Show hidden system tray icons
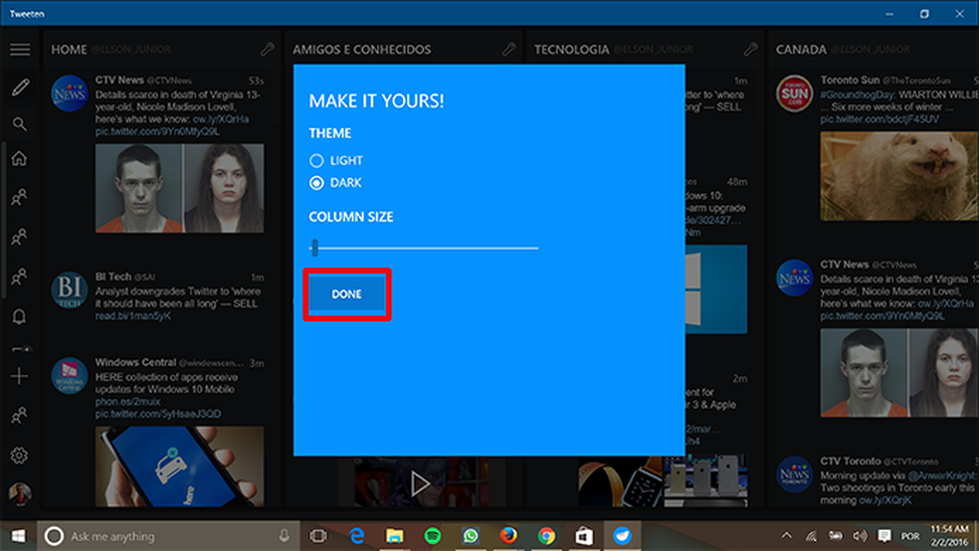 click(787, 536)
